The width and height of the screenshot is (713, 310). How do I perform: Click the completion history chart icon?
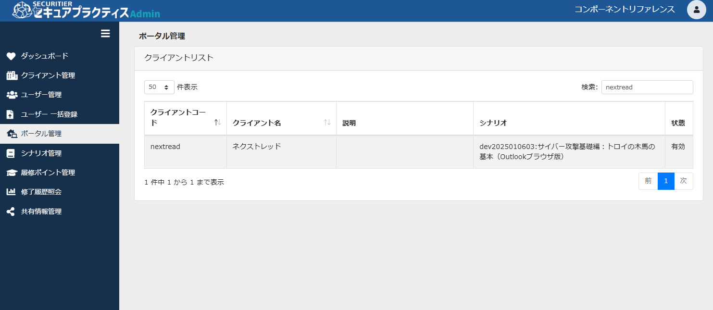11,192
